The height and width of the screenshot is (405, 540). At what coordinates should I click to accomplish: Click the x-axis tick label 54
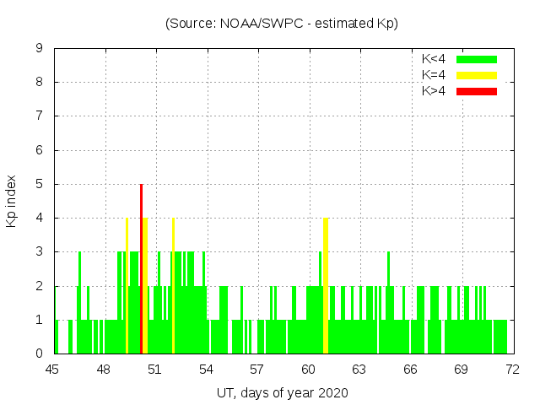206,370
